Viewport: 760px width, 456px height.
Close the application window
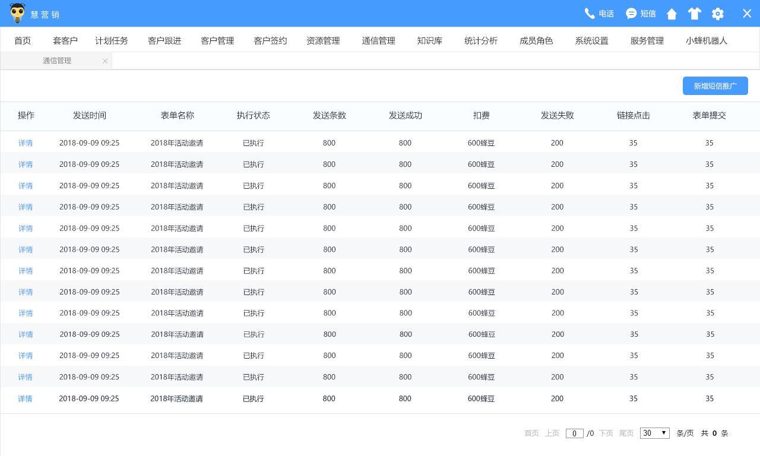click(747, 13)
